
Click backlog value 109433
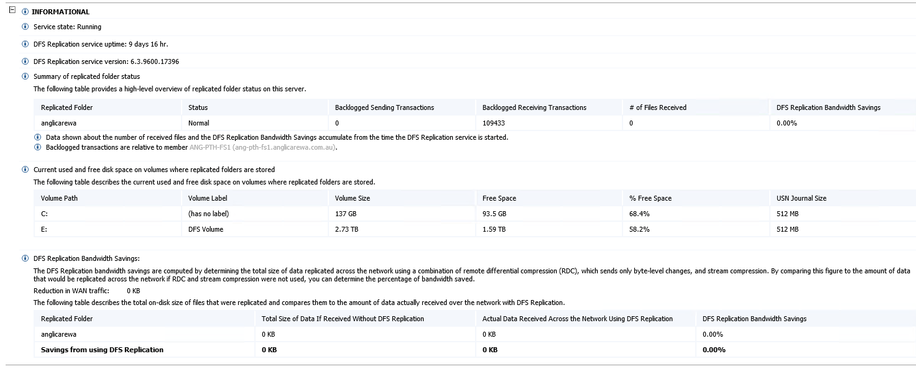pyautogui.click(x=495, y=123)
